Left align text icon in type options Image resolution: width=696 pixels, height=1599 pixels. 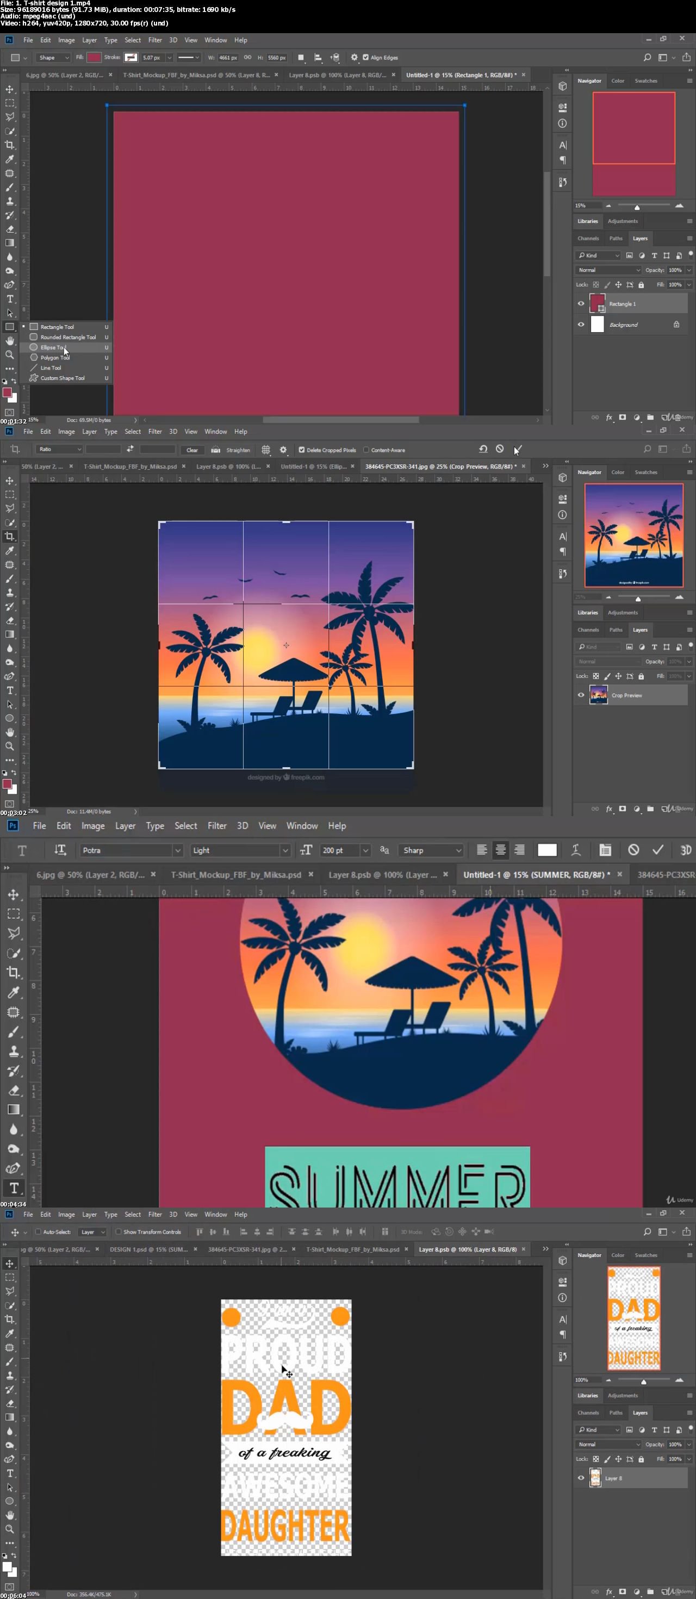coord(482,850)
